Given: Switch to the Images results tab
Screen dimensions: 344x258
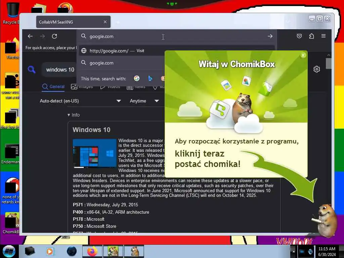Looking at the screenshot, I should tap(82, 87).
